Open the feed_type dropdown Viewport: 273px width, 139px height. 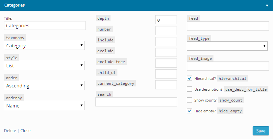(x=227, y=46)
